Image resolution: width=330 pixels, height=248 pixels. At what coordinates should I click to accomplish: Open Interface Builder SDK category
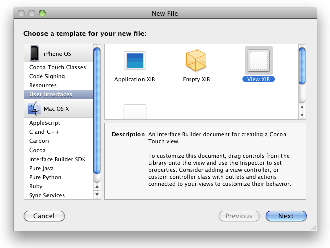58,159
